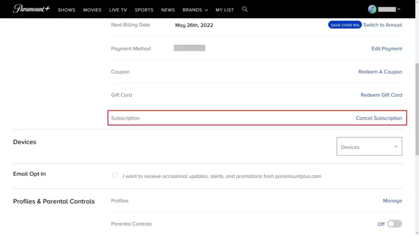This screenshot has width=419, height=235.
Task: Click Redeem A Coupon link
Action: 380,72
